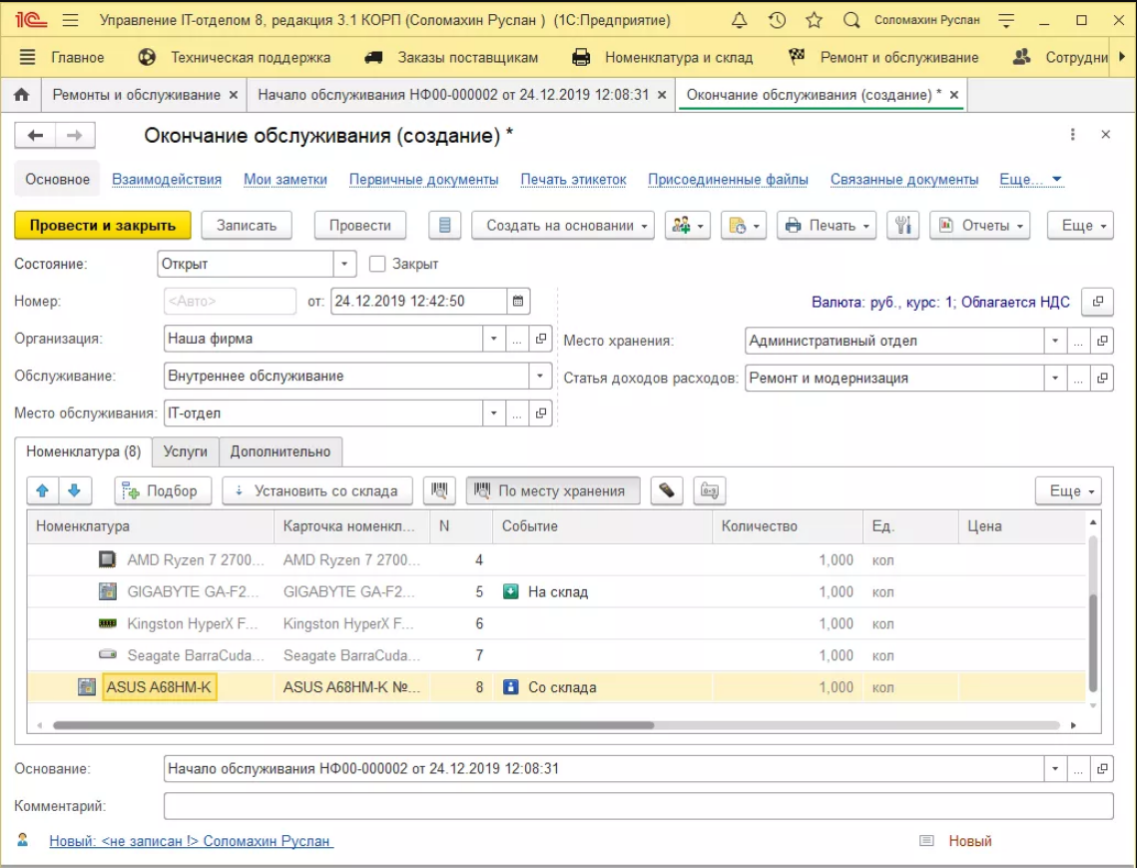
Task: Click Провести и закрыть button
Action: pos(102,226)
